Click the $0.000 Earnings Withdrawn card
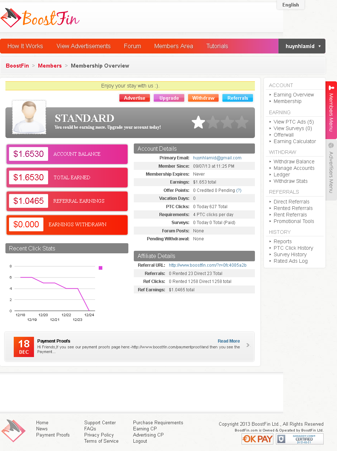Image resolution: width=337 pixels, height=451 pixels. tap(67, 224)
